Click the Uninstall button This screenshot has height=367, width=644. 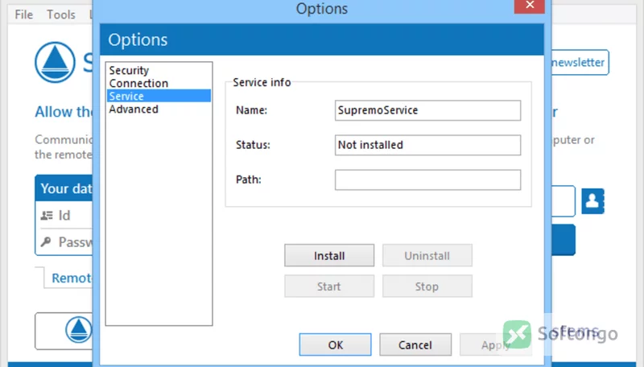(x=427, y=255)
